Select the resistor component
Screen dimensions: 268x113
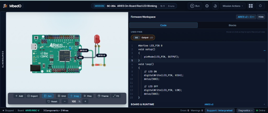tap(99, 65)
